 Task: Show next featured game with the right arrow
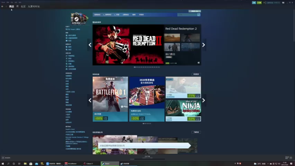click(x=204, y=45)
